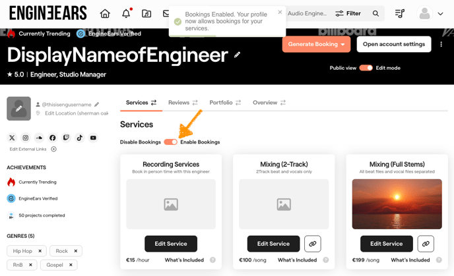454x276 pixels.
Task: Edit the display name pencil icon
Action: tap(238, 55)
